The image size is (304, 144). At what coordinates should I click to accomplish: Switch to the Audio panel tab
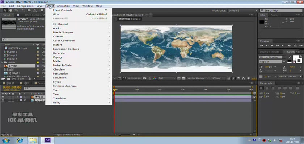pyautogui.click(x=274, y=15)
